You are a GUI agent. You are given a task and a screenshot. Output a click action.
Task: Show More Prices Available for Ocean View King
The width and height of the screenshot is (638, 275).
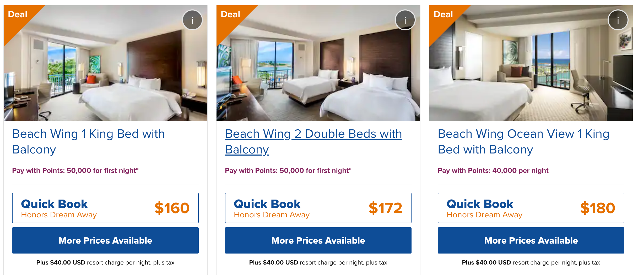coord(531,240)
